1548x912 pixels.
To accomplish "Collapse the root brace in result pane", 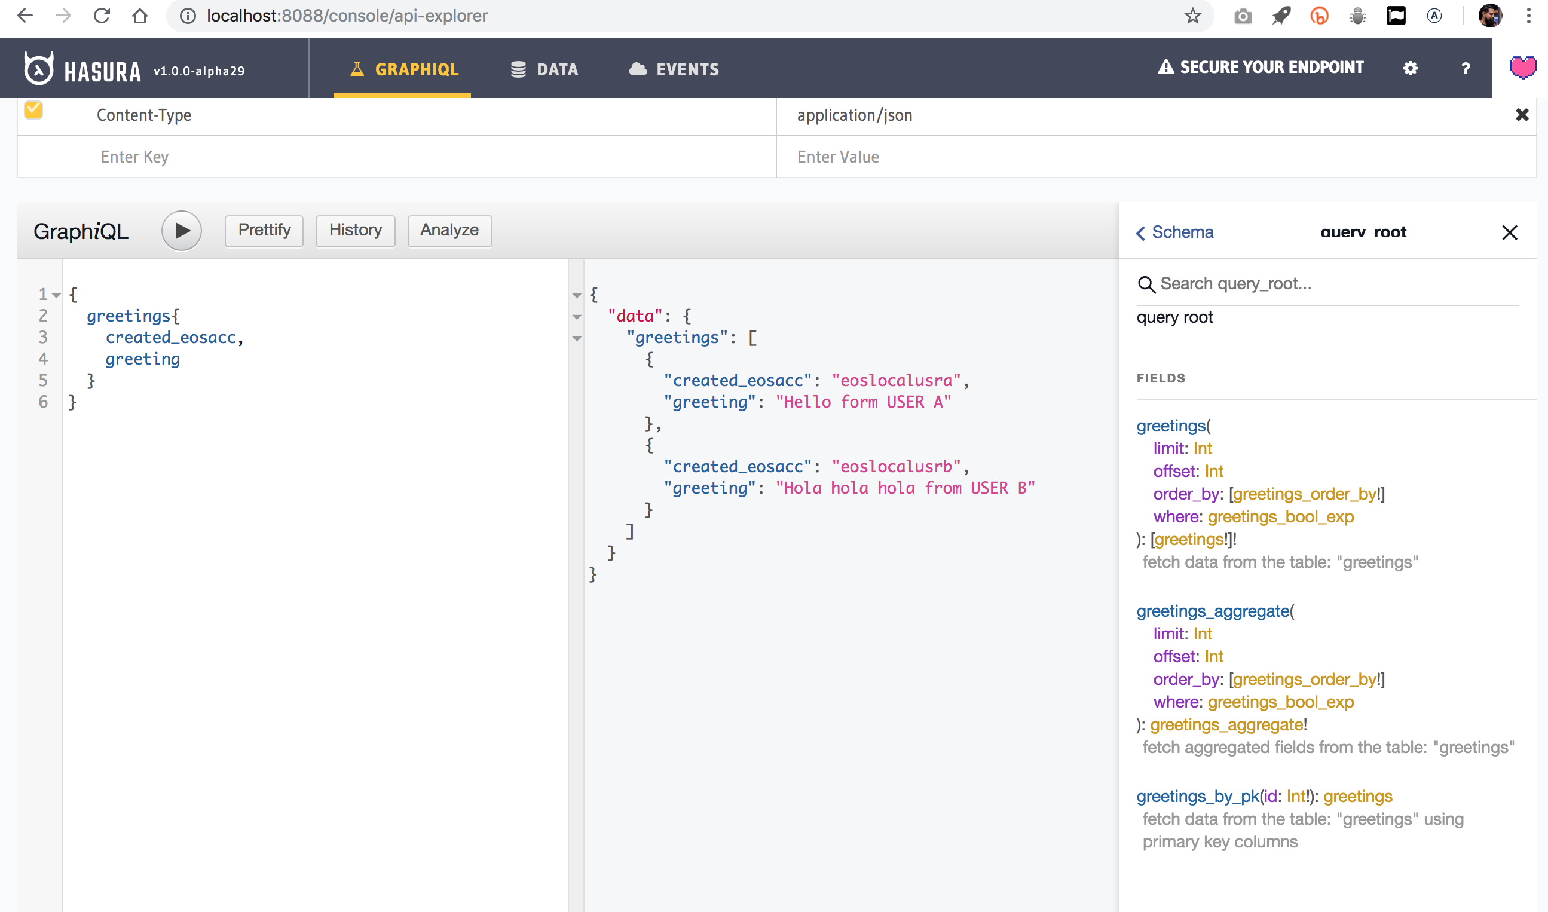I will (x=576, y=296).
